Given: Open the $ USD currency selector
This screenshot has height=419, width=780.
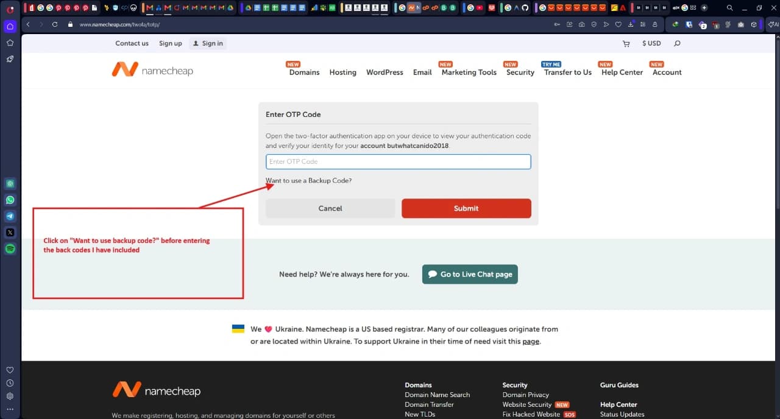Looking at the screenshot, I should coord(651,44).
